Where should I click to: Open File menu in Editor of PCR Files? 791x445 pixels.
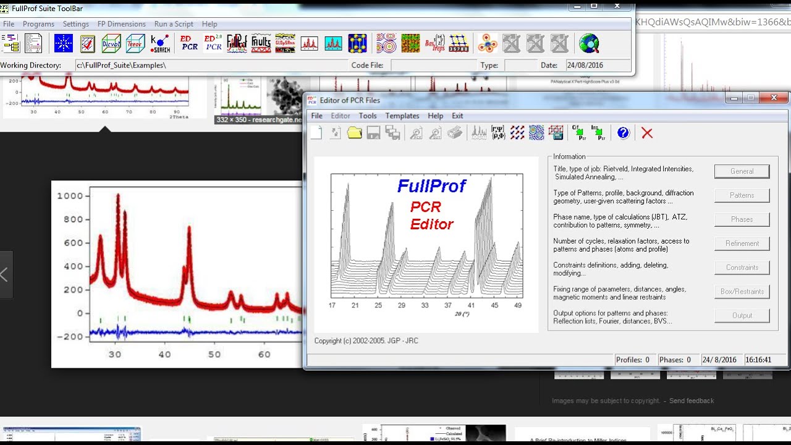click(316, 116)
